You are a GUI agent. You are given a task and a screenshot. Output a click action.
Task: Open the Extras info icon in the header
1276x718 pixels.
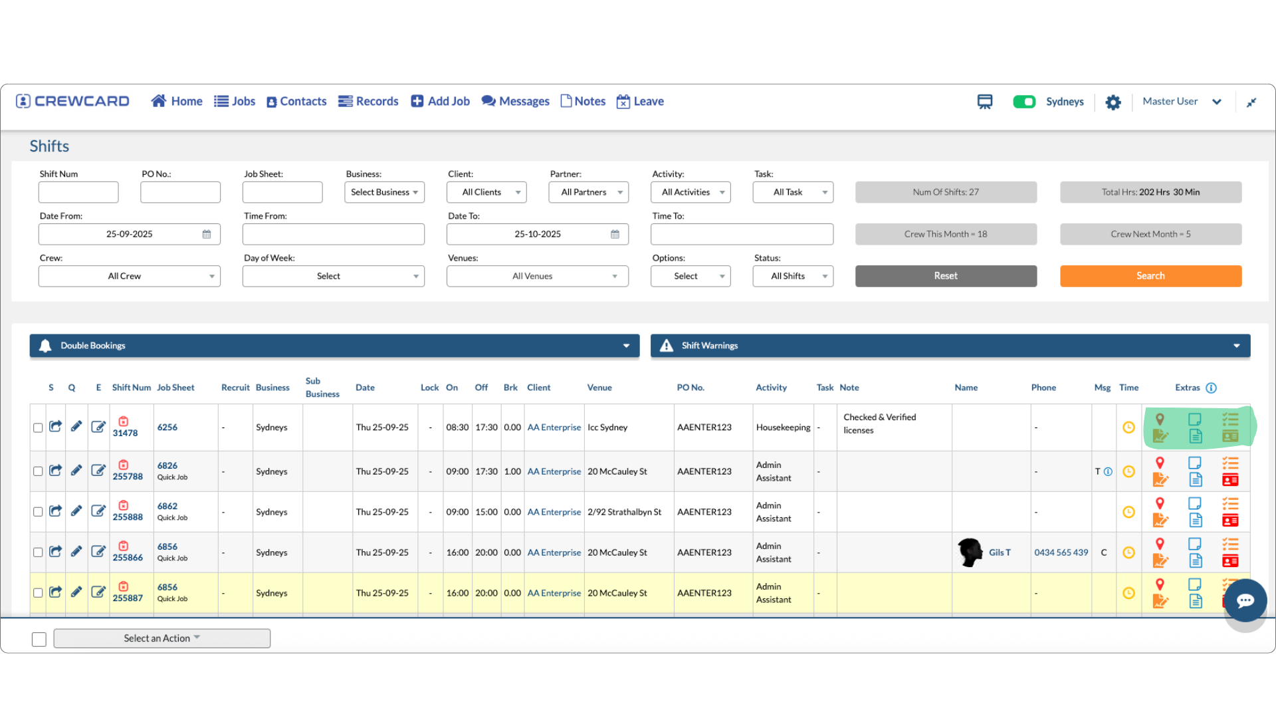(1212, 388)
